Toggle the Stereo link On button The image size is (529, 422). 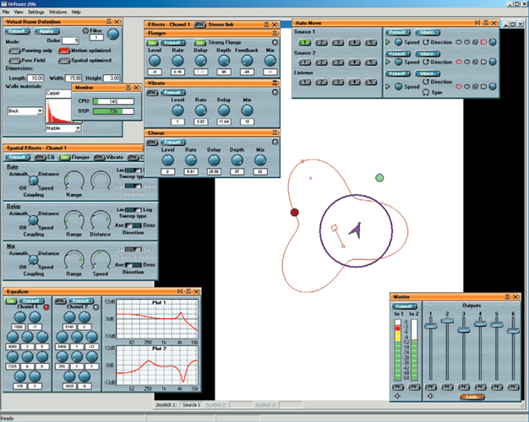[x=200, y=24]
